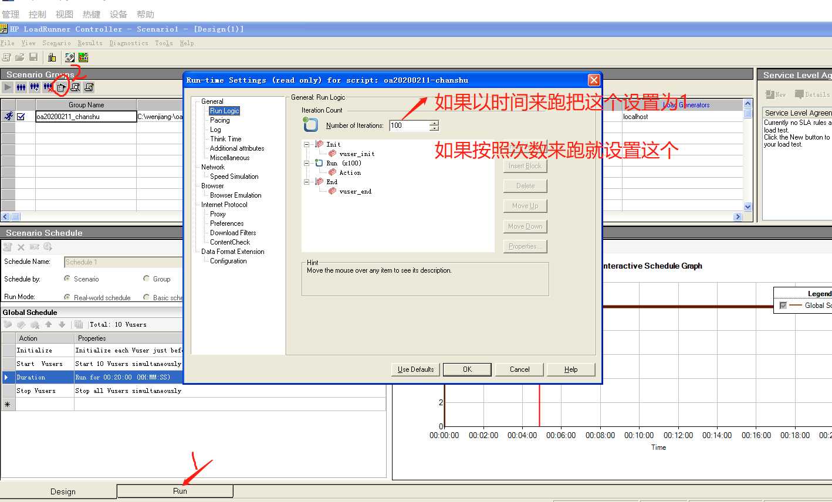Collapse the Init node in run logic tree
The height and width of the screenshot is (502, 832).
coord(306,144)
